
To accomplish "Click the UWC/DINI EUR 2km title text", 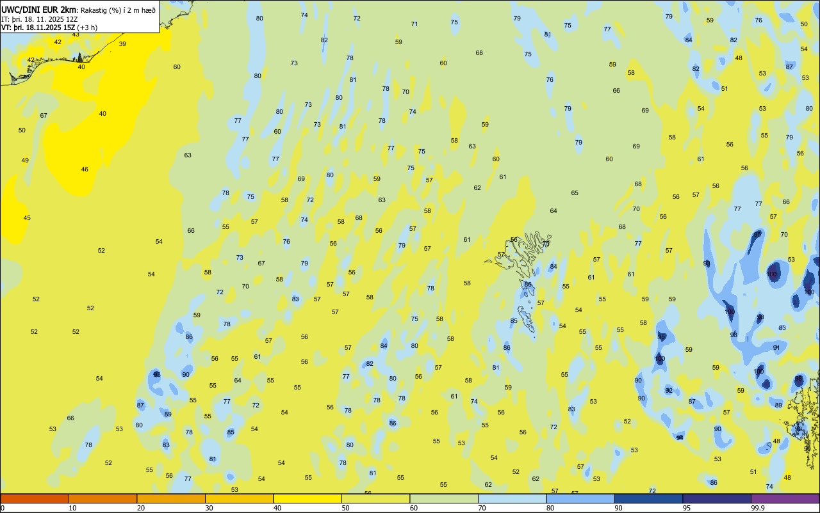I will [39, 10].
